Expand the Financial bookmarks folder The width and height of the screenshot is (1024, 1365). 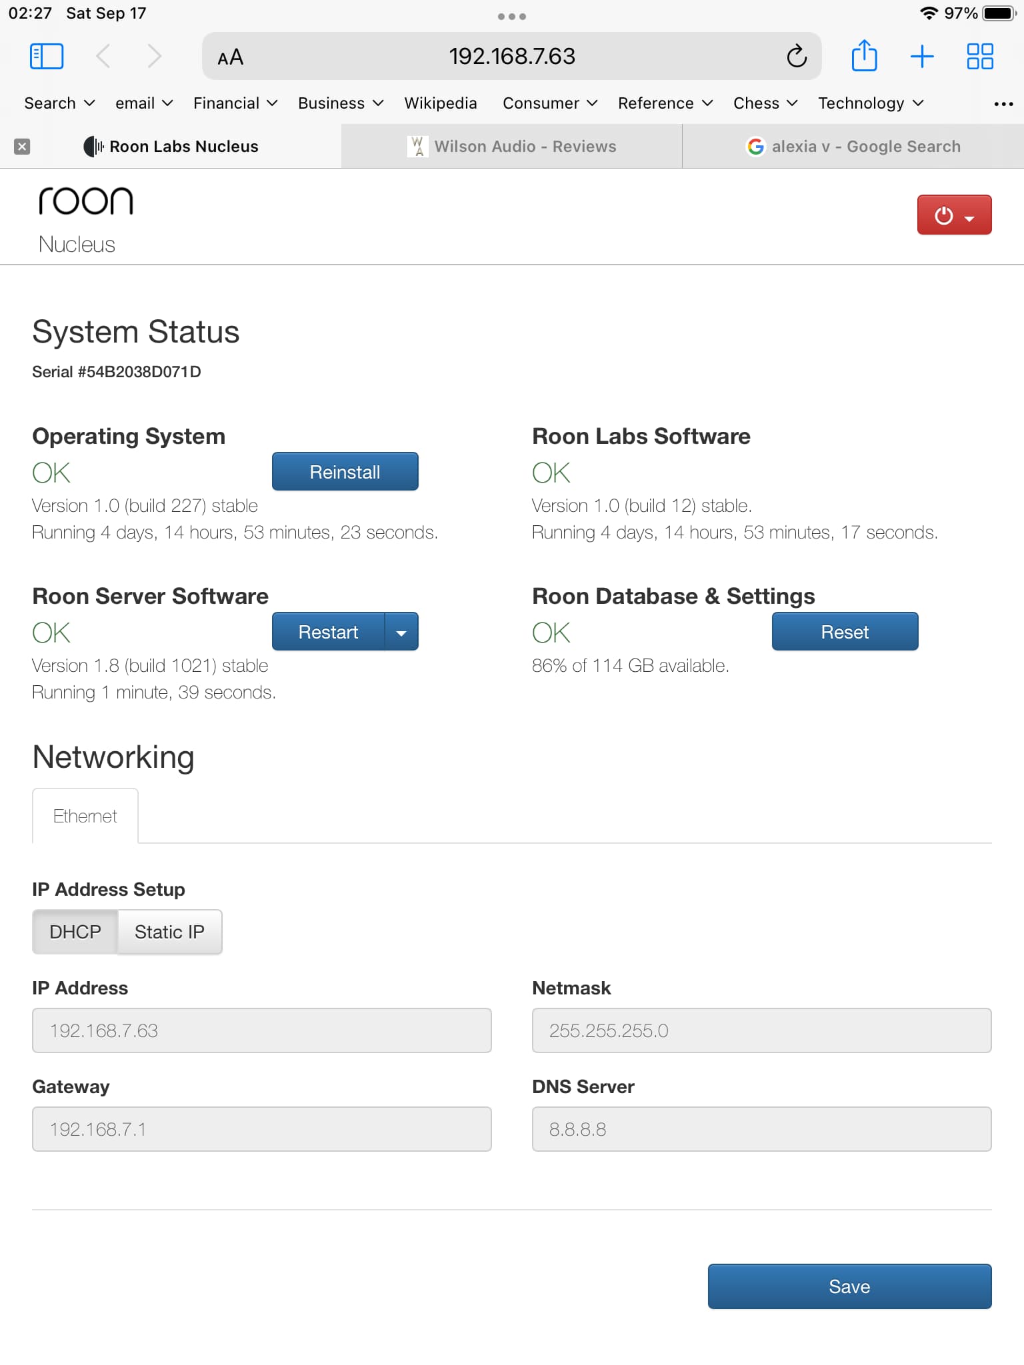click(x=235, y=103)
